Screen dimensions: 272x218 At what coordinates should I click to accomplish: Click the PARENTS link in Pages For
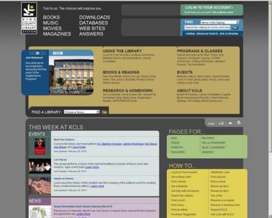176,147
